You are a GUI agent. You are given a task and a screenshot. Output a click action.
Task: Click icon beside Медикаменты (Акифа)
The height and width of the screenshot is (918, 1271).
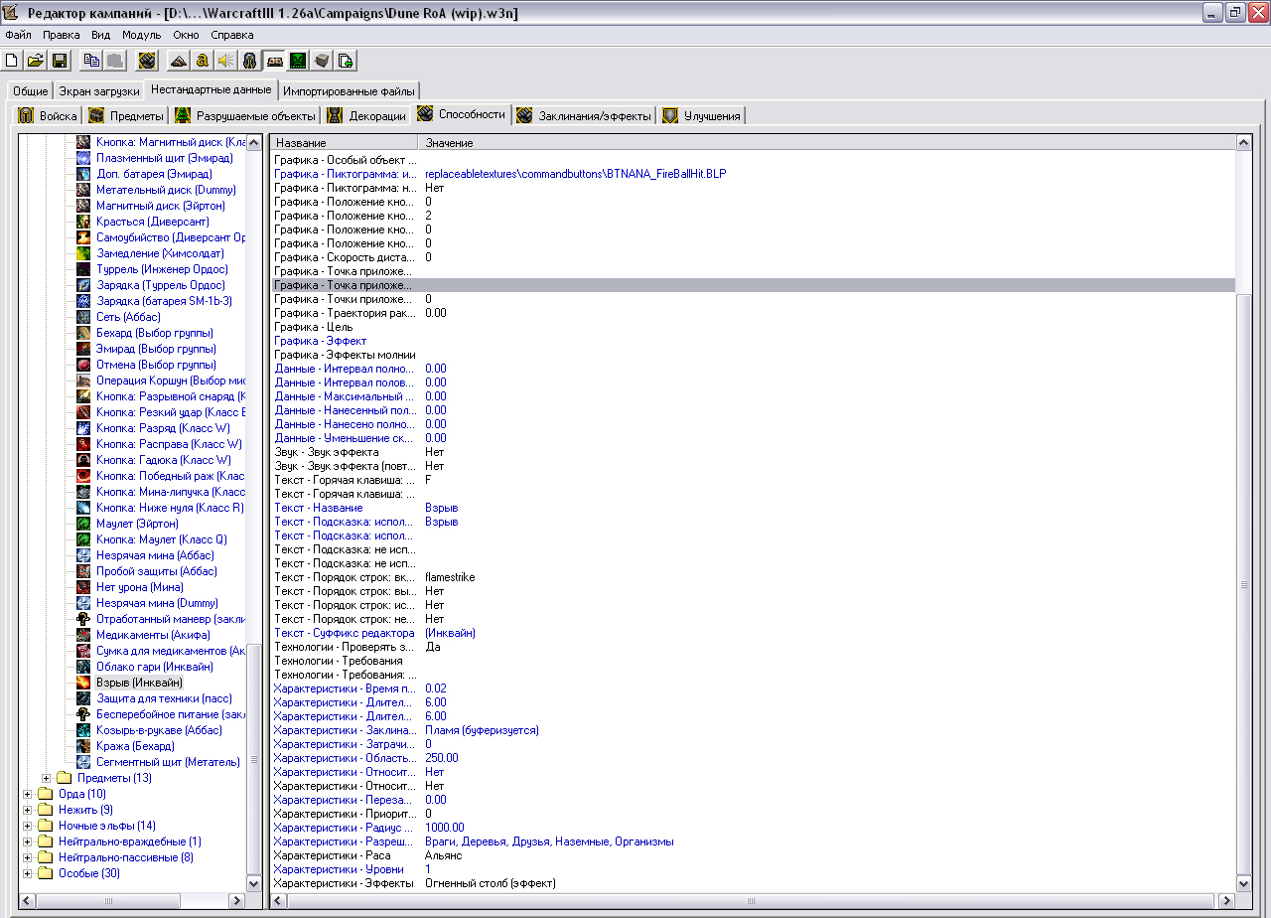click(x=84, y=635)
